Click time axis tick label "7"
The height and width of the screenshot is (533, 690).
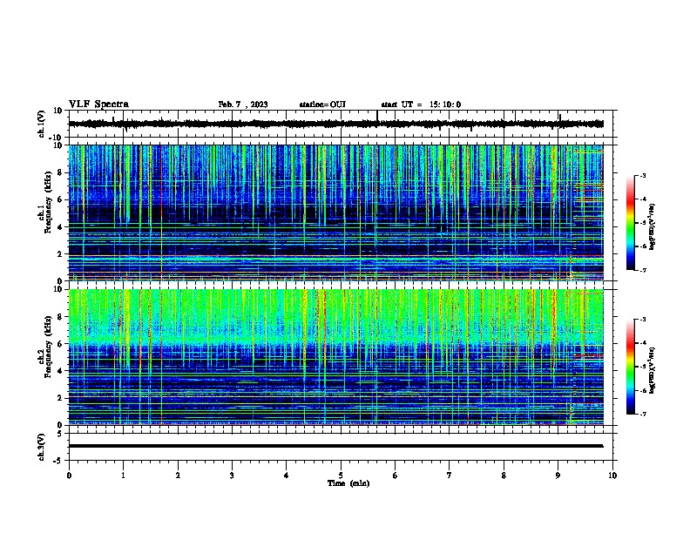pyautogui.click(x=450, y=476)
